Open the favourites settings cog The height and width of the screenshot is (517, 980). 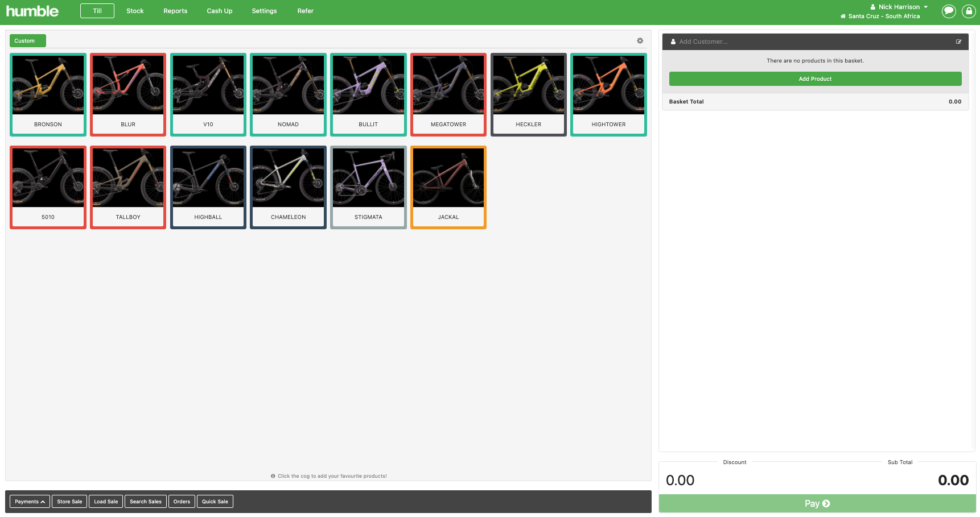pyautogui.click(x=640, y=41)
